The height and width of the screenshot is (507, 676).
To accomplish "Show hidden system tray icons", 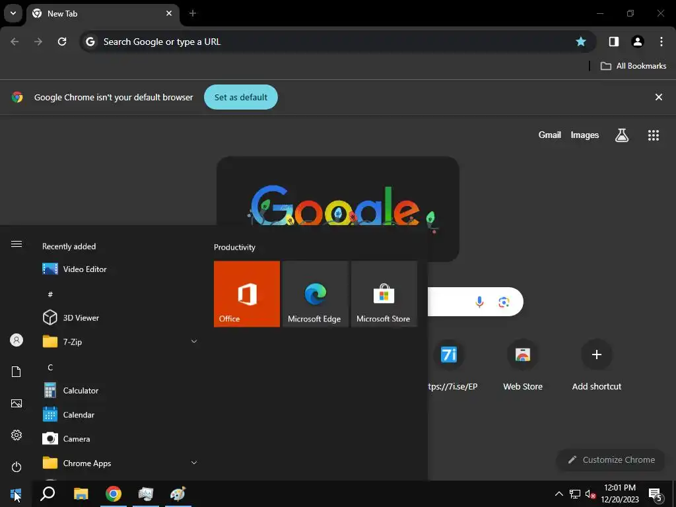I will [558, 494].
